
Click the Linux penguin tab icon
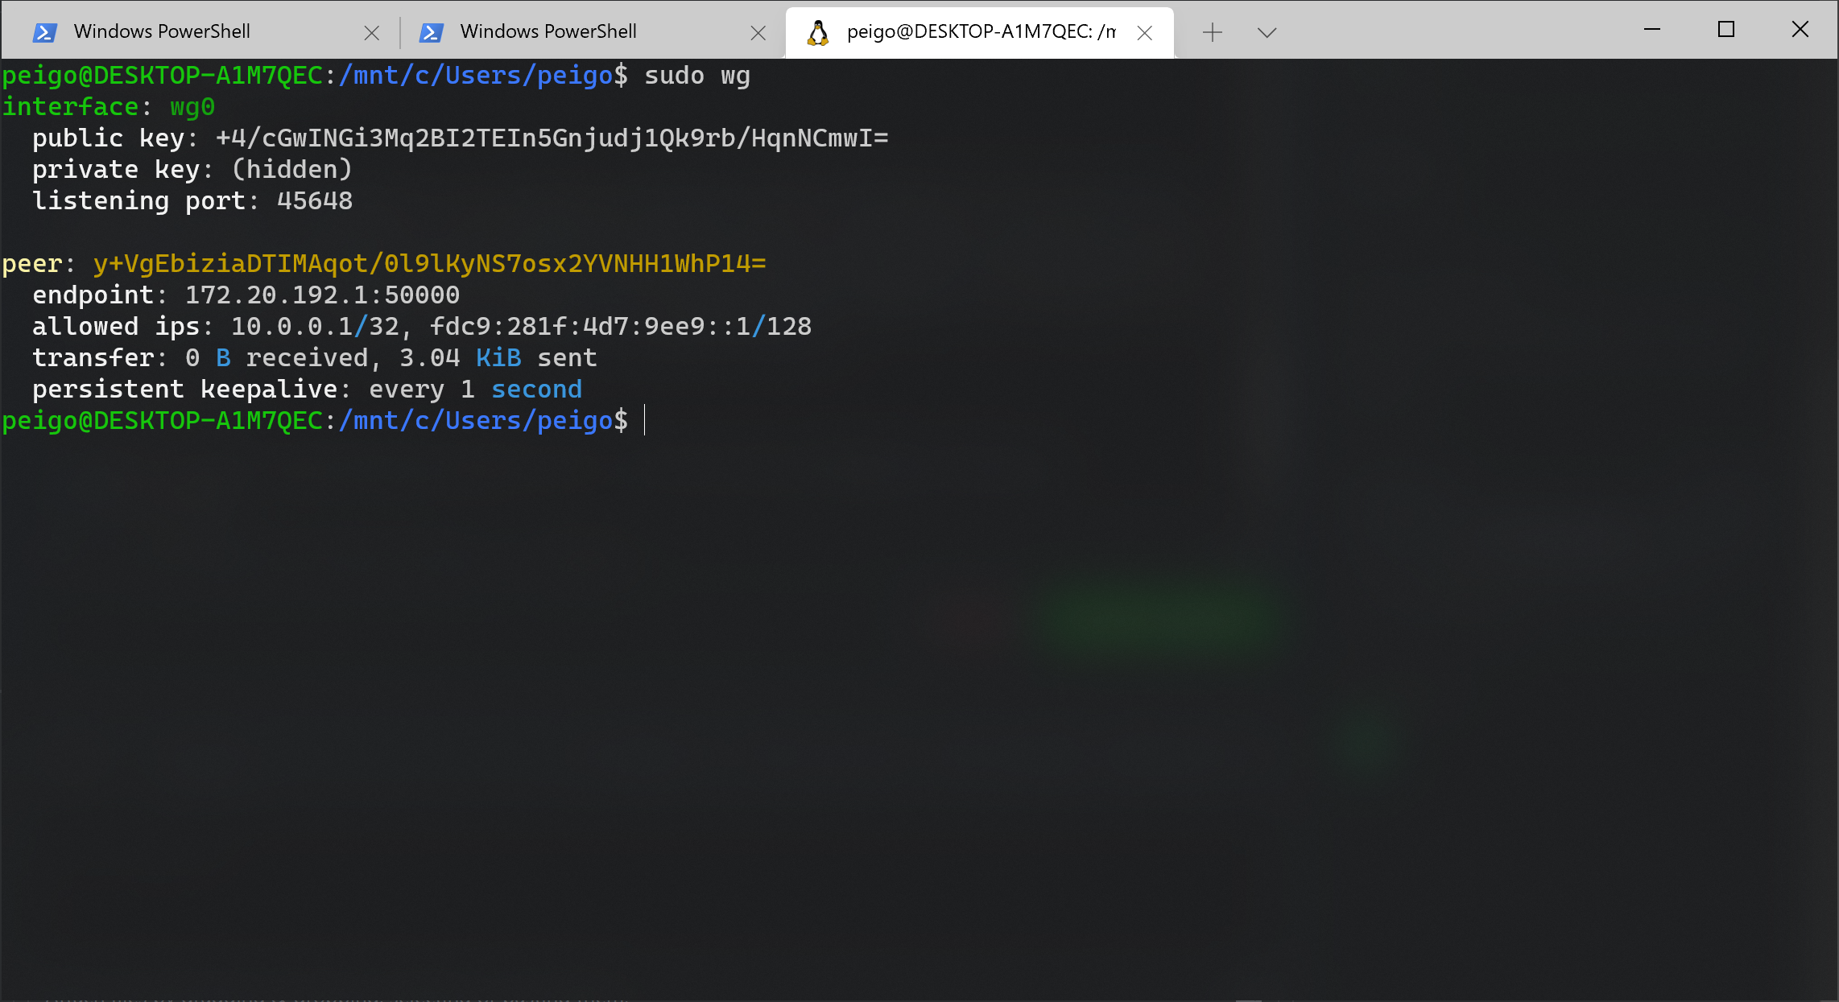point(818,32)
